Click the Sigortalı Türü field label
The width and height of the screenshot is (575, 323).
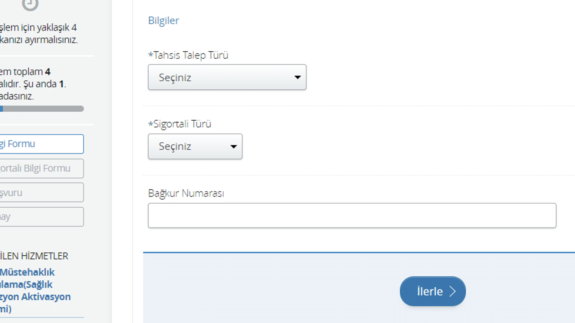pyautogui.click(x=180, y=124)
